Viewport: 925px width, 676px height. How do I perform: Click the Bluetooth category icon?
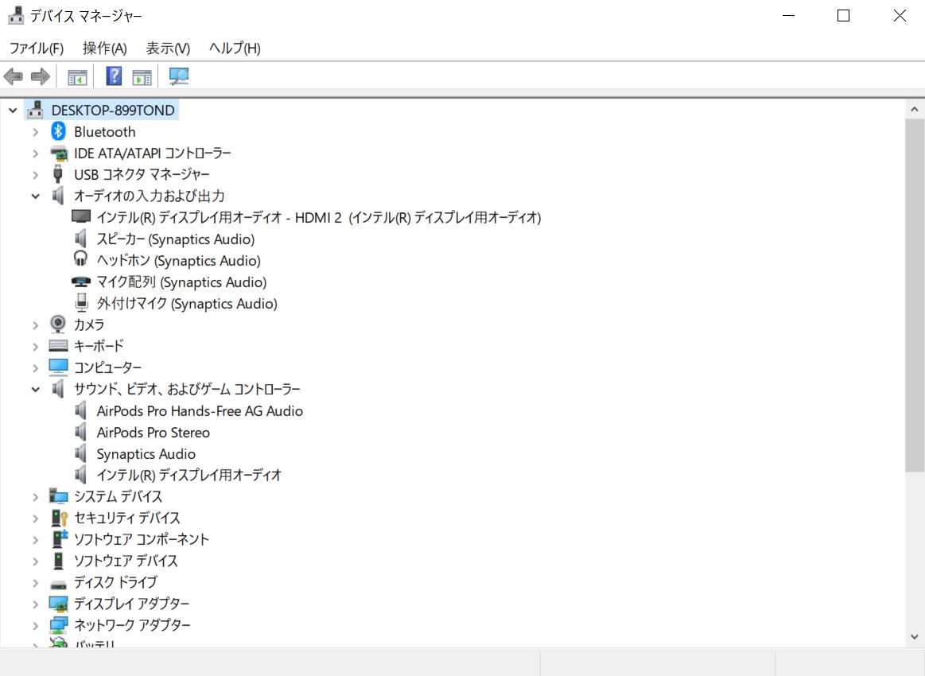[58, 131]
